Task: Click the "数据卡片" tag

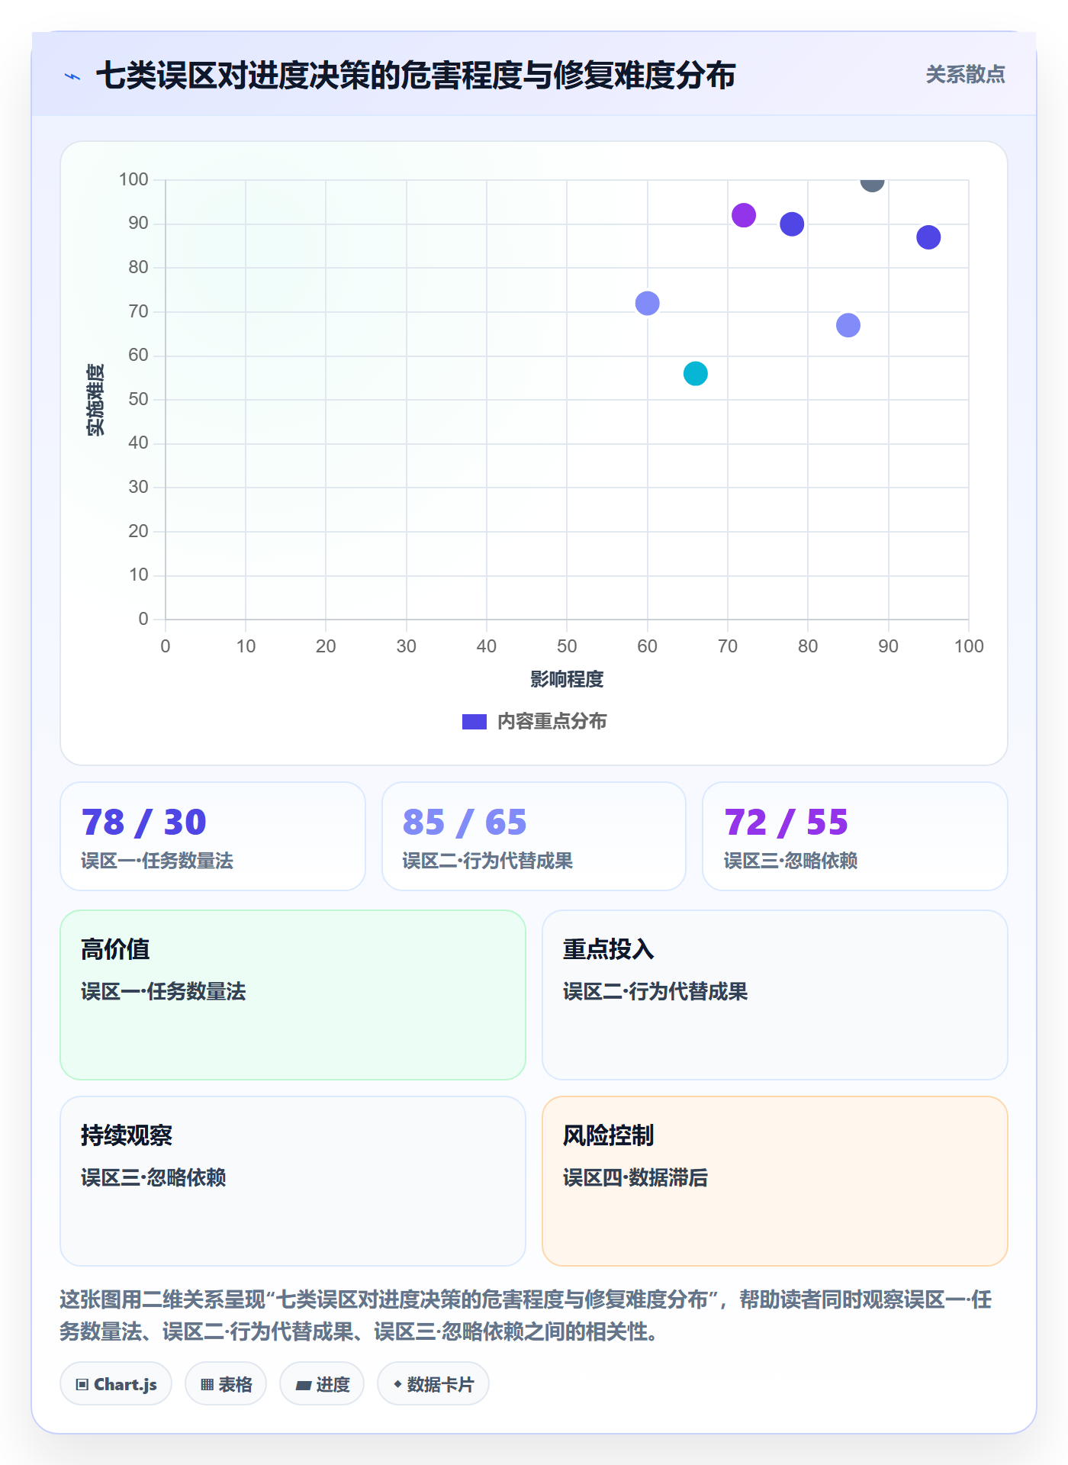Action: tap(433, 1384)
